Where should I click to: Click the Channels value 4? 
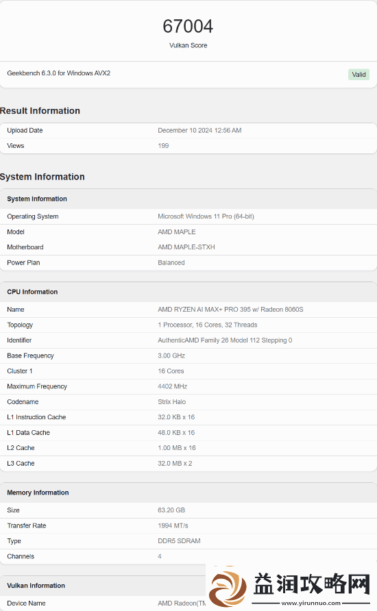click(x=160, y=556)
